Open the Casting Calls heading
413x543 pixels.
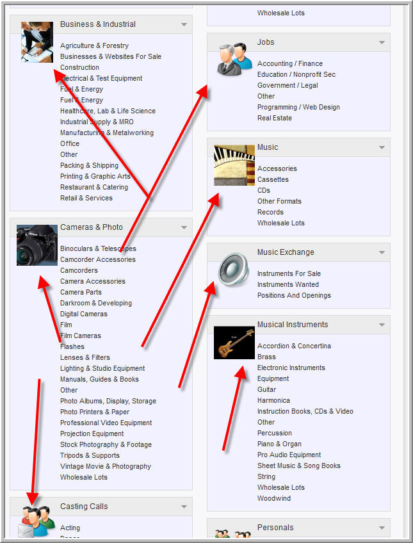[84, 507]
